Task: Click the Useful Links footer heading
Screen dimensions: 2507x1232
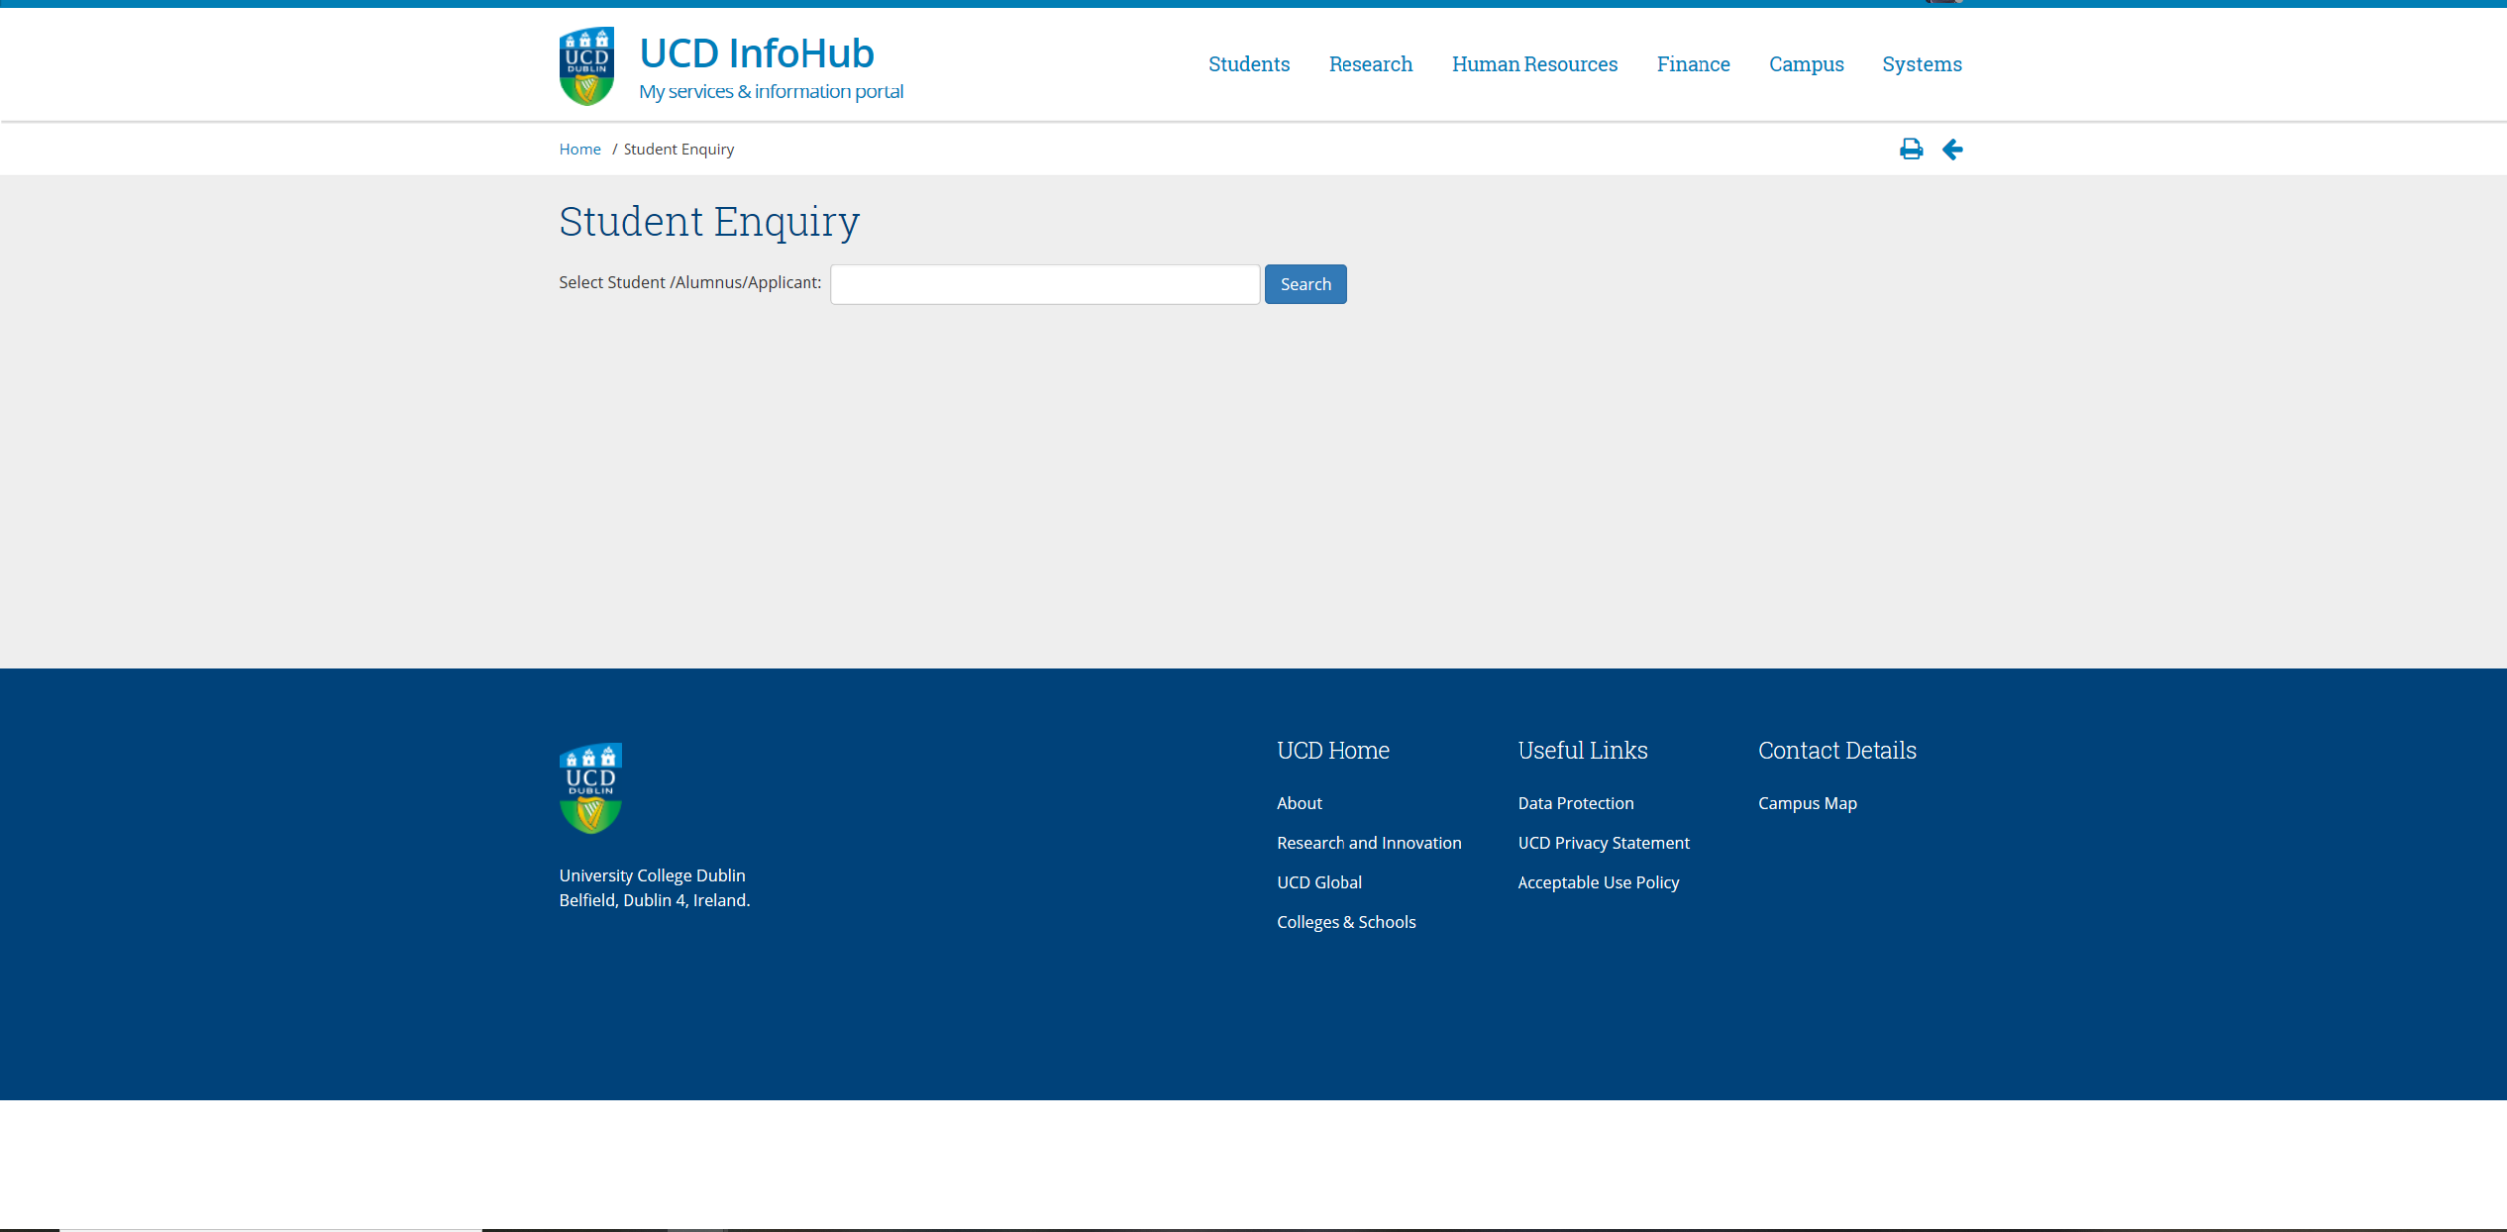Action: [1581, 750]
